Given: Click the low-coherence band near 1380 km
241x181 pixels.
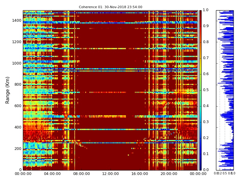Looking at the screenshot, I should click(x=110, y=23).
